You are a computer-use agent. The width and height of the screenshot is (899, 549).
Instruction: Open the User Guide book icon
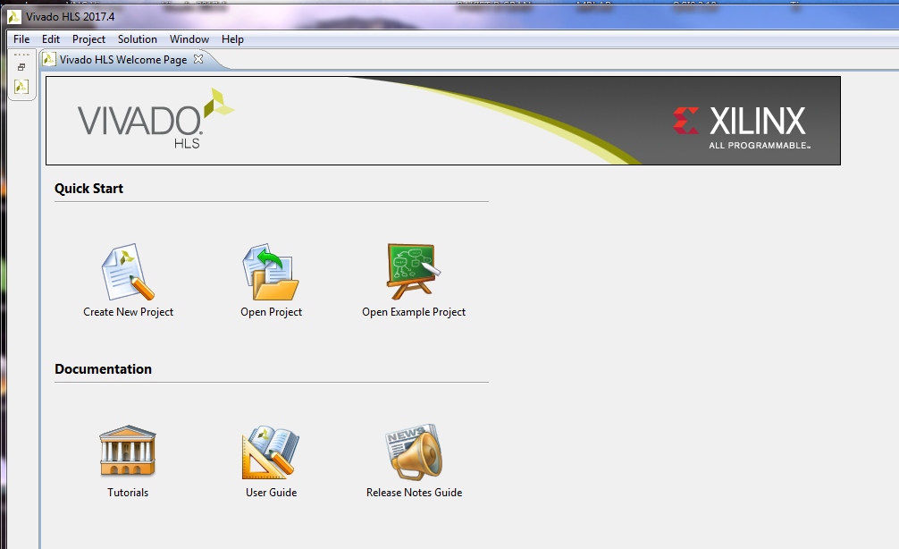click(x=271, y=452)
